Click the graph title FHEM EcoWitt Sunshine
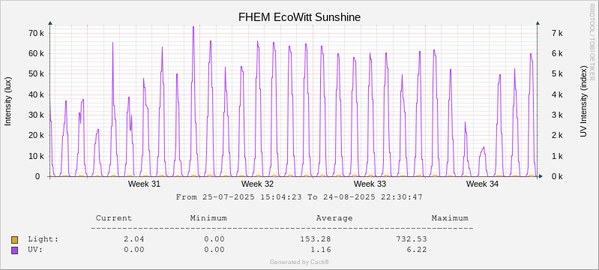Screen dimensions: 599x270 [299, 17]
